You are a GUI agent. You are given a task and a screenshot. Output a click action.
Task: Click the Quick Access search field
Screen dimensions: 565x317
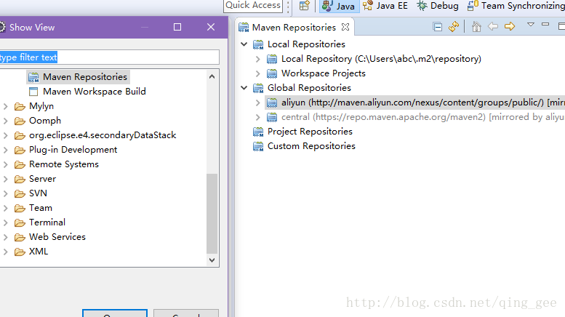tap(253, 5)
